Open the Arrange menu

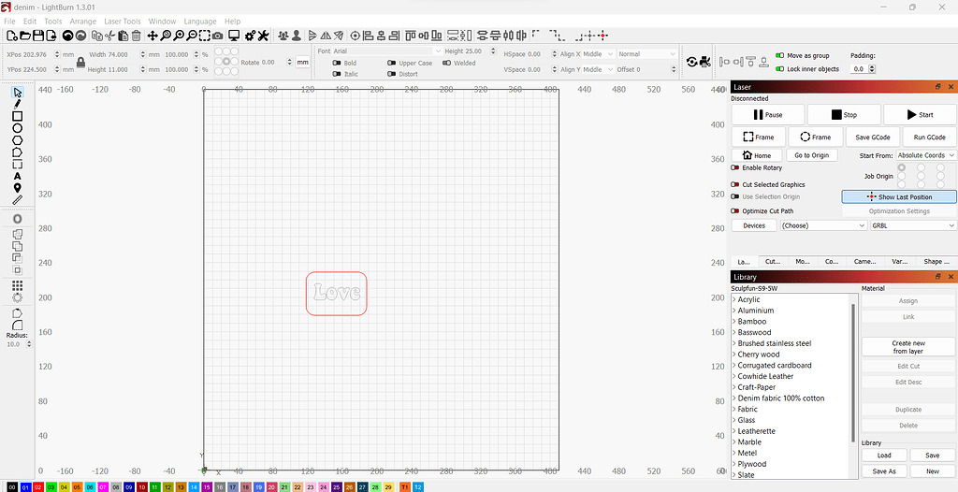(83, 22)
